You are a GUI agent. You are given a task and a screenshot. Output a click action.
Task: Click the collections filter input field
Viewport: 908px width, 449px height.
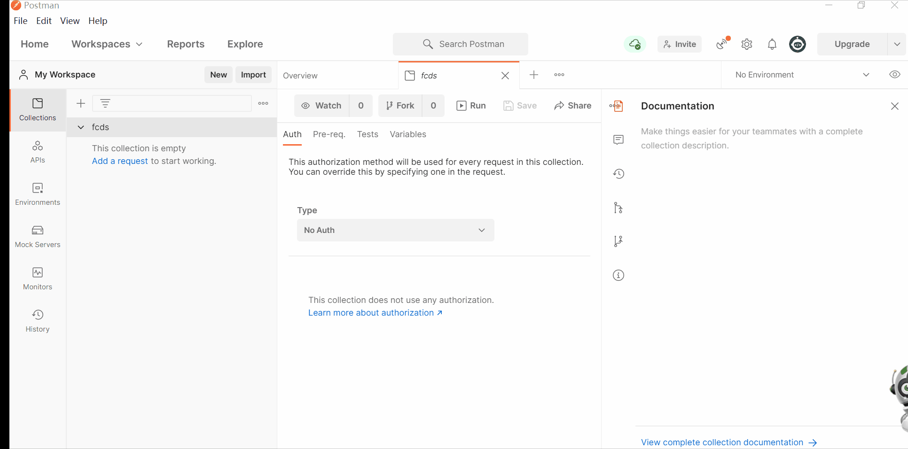172,103
